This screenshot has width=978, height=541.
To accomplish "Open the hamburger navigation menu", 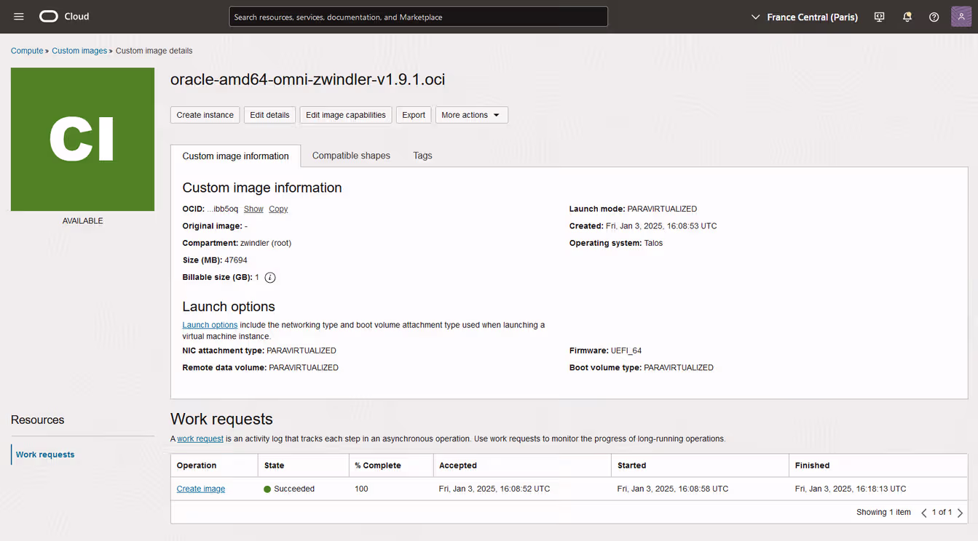I will pyautogui.click(x=19, y=17).
